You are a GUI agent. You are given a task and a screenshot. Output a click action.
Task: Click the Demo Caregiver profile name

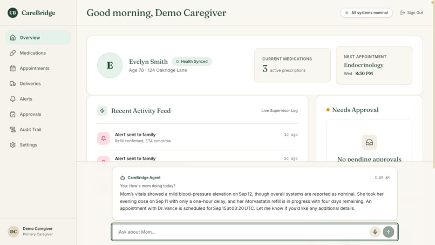tap(38, 229)
